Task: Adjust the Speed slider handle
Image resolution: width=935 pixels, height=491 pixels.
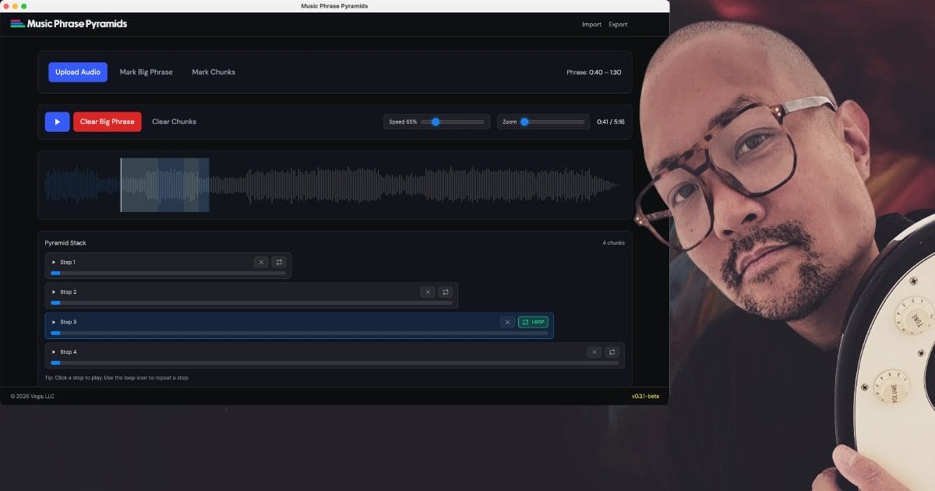Action: (x=436, y=122)
